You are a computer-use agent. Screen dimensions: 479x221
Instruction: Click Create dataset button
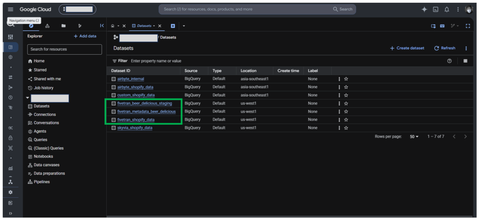(x=407, y=48)
